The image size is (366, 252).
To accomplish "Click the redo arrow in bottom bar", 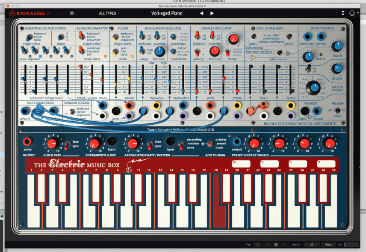I will (x=284, y=245).
